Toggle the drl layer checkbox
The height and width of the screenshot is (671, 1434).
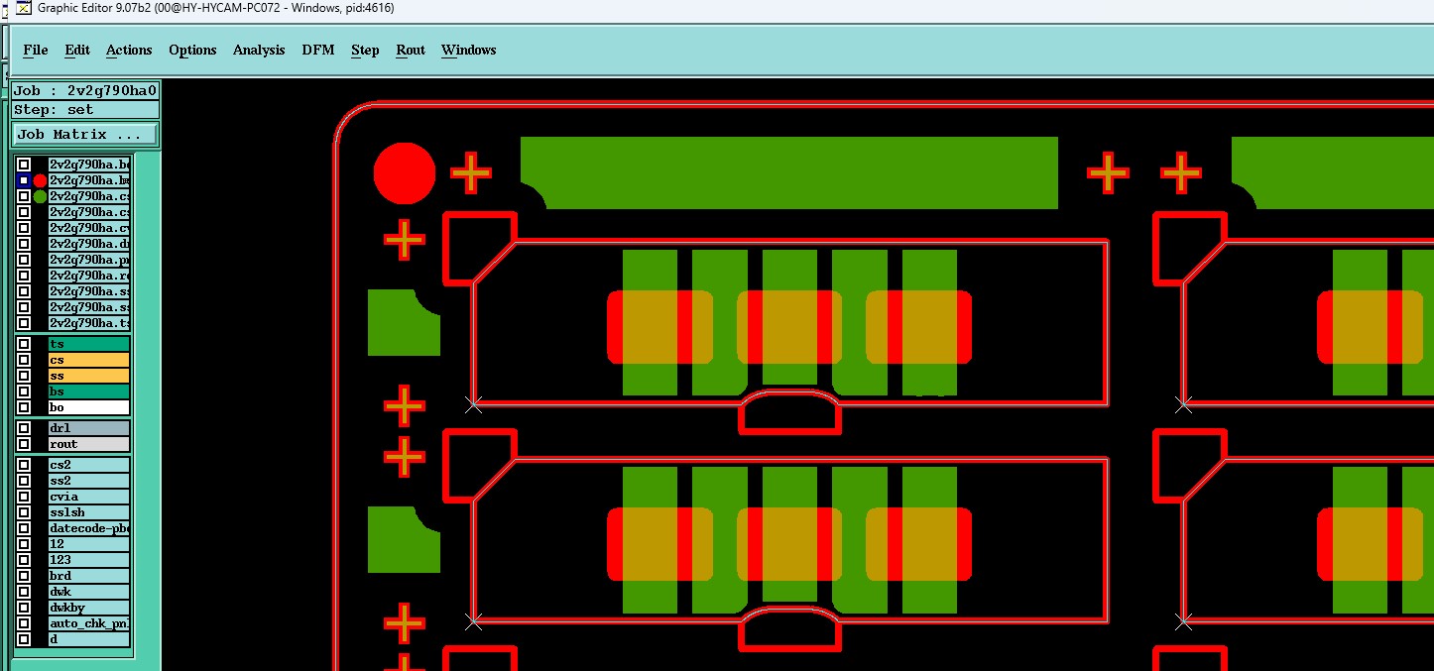point(24,428)
